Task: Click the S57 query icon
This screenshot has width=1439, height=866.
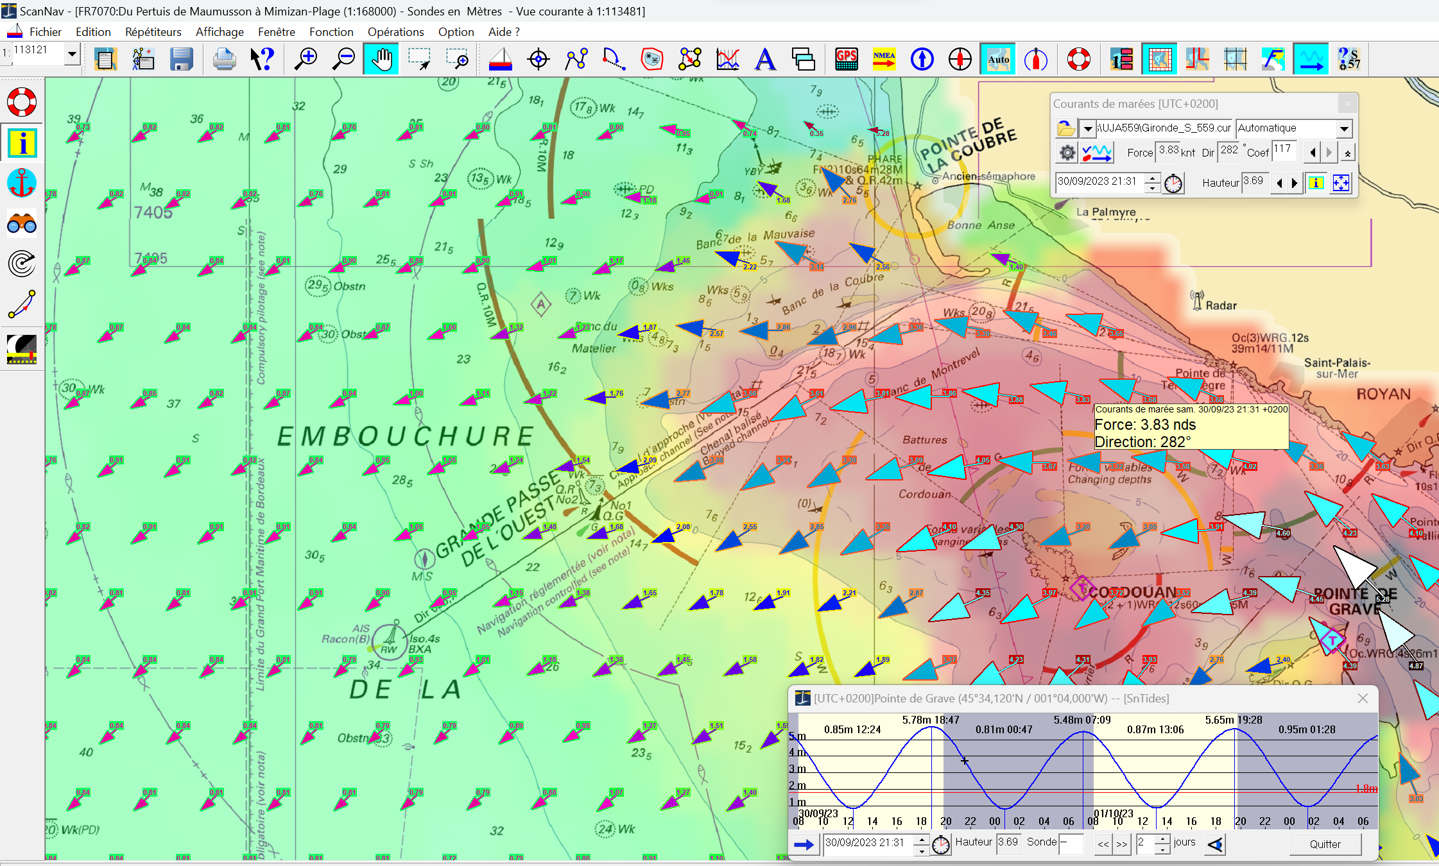Action: click(1349, 59)
